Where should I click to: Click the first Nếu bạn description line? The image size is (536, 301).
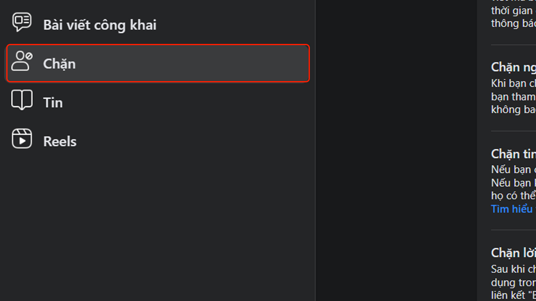pyautogui.click(x=513, y=170)
